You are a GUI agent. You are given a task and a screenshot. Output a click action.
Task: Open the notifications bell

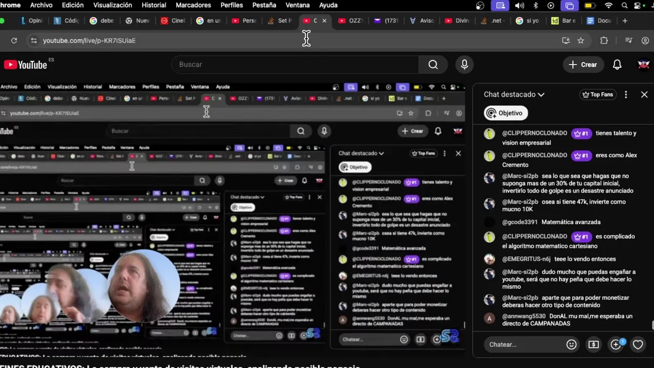coord(617,64)
